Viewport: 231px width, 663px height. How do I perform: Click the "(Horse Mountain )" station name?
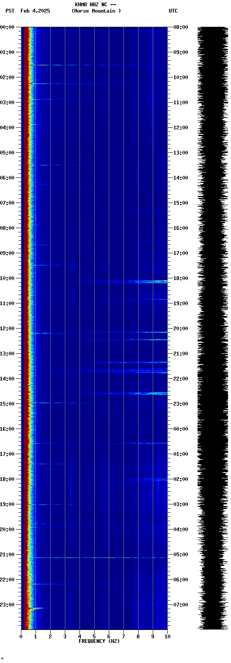click(x=96, y=11)
